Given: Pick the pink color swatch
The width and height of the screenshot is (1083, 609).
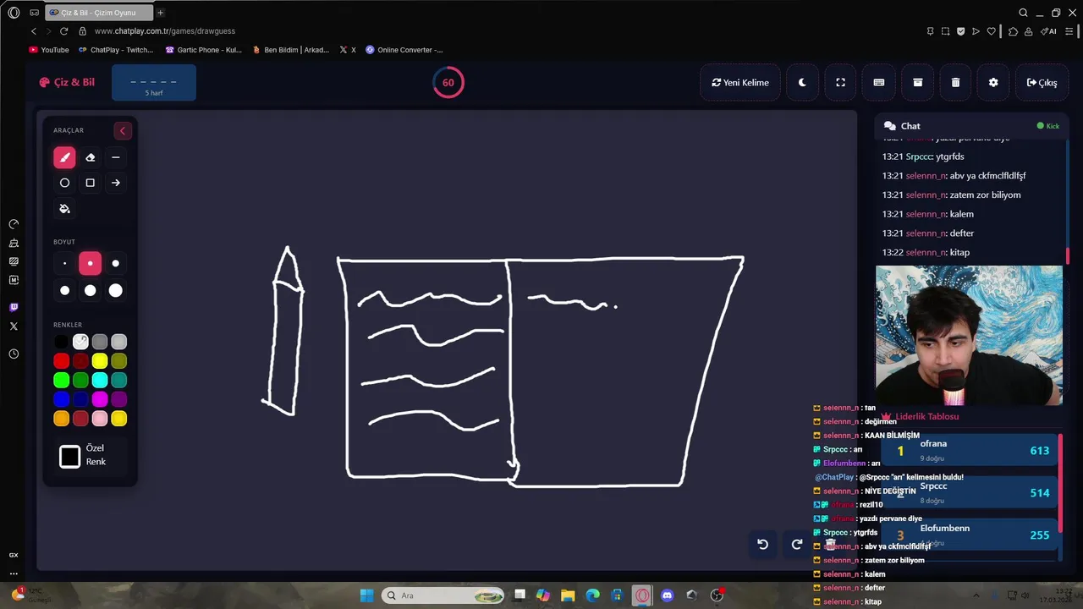Looking at the screenshot, I should point(100,419).
